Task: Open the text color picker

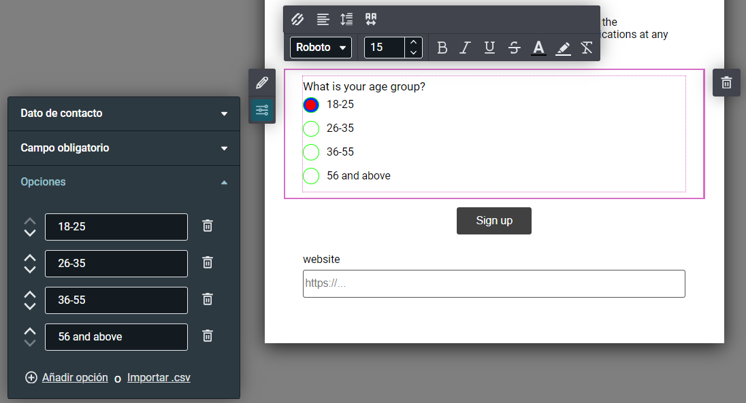Action: click(x=538, y=48)
